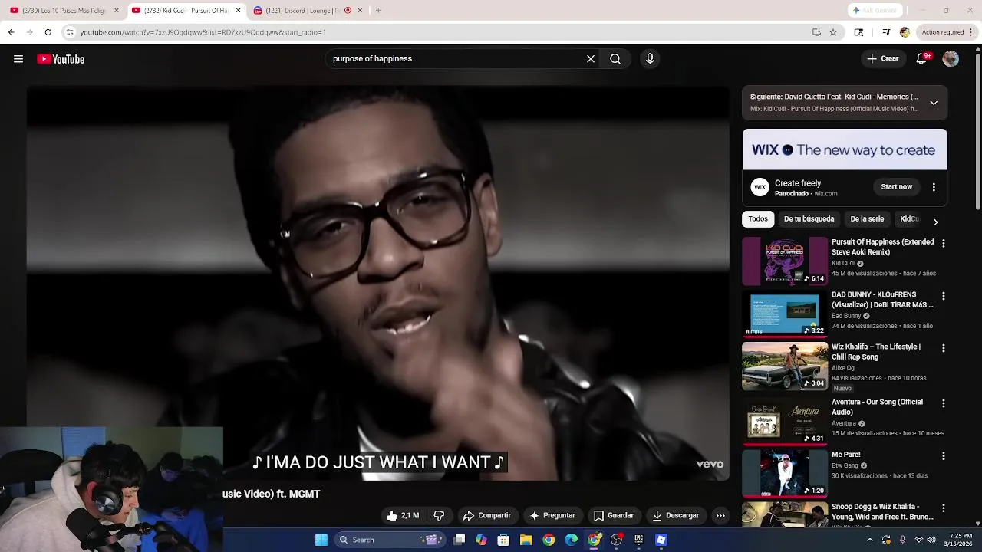Select the De la serie chip
Screen dimensions: 982x552
[867, 219]
